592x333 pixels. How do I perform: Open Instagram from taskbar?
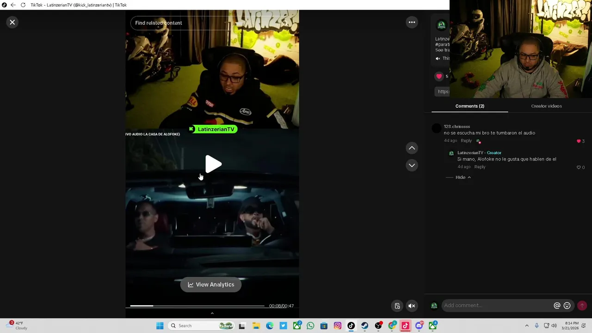point(338,326)
